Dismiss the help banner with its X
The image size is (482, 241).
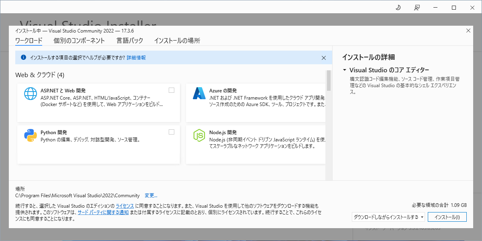click(324, 57)
